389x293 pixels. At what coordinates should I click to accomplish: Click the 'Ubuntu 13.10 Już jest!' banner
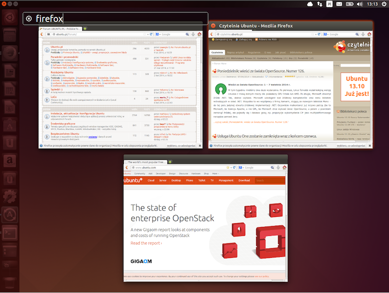pyautogui.click(x=355, y=87)
